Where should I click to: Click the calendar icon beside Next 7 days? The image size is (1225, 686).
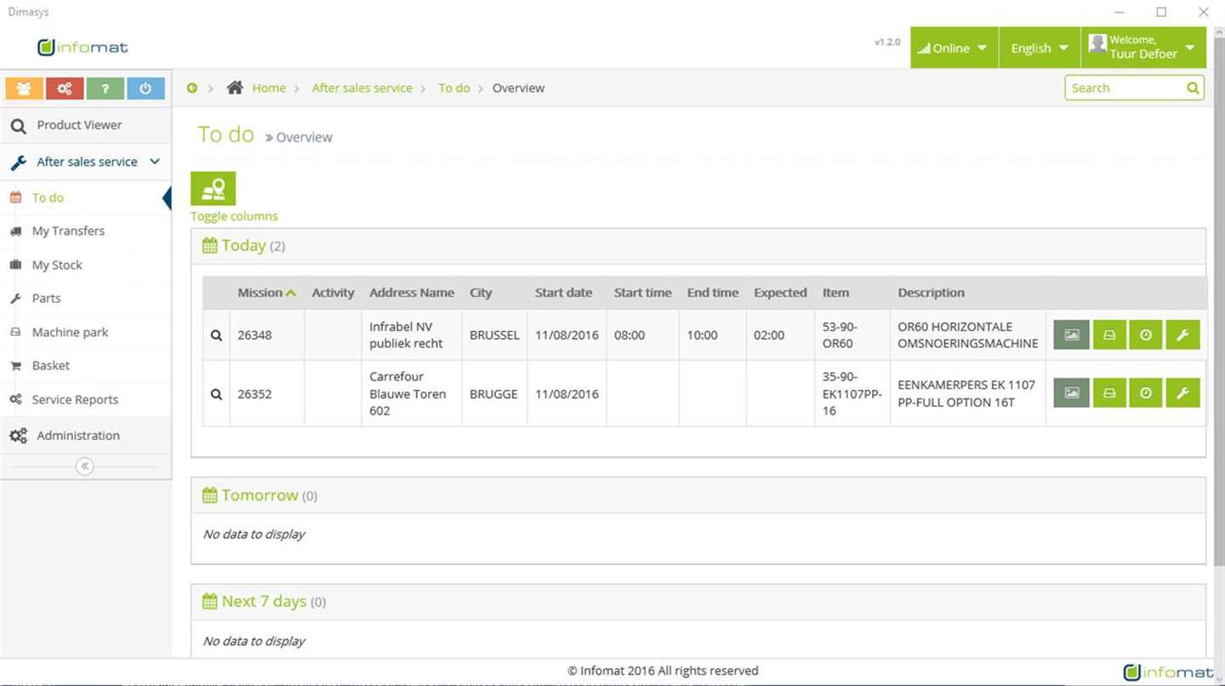pos(209,602)
